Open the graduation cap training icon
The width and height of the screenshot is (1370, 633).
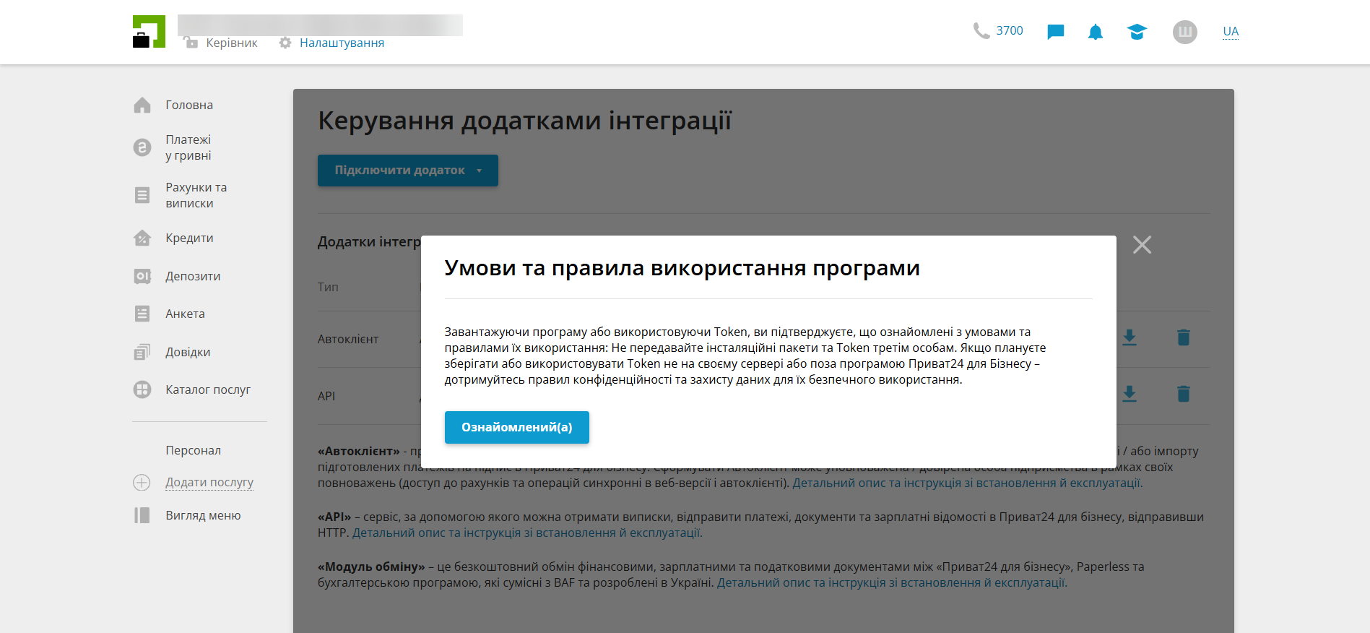(1137, 32)
